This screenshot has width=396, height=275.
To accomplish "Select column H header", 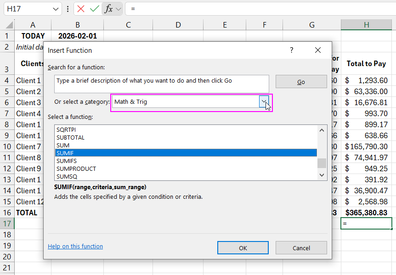I will 366,25.
